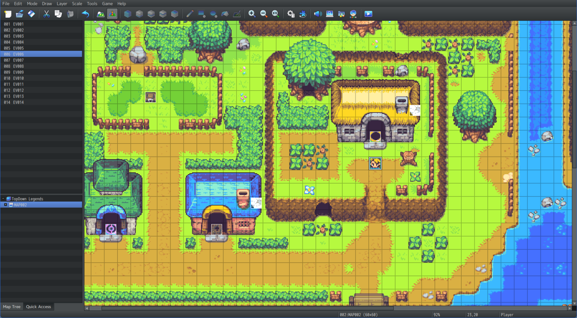Open the Database gear icon
The height and width of the screenshot is (318, 577).
coord(291,14)
